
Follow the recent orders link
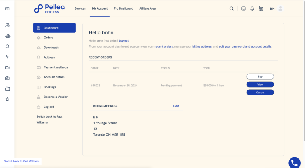(x=164, y=47)
